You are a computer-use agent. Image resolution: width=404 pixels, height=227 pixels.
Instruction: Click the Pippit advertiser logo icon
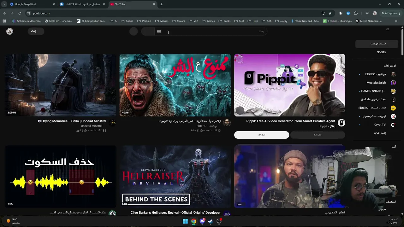pyautogui.click(x=342, y=123)
